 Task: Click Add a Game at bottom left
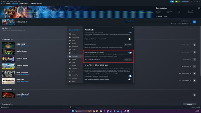(5, 107)
